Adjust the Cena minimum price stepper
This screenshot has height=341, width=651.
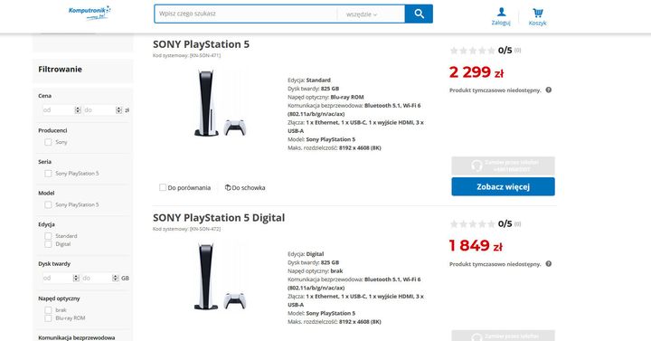click(x=78, y=110)
